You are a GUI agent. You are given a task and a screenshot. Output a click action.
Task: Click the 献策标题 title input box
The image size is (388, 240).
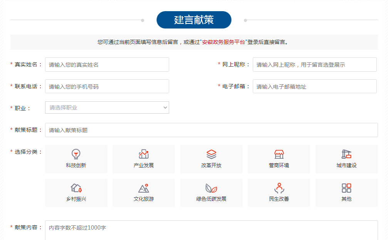point(211,130)
